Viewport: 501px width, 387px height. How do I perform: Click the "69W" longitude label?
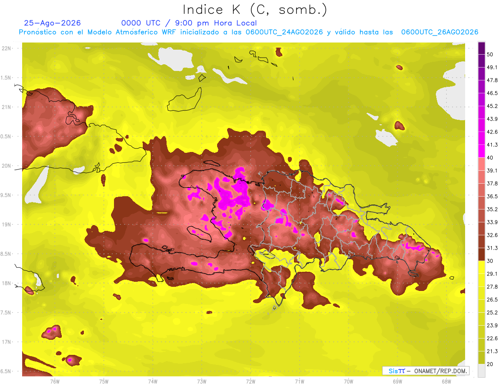click(x=397, y=382)
